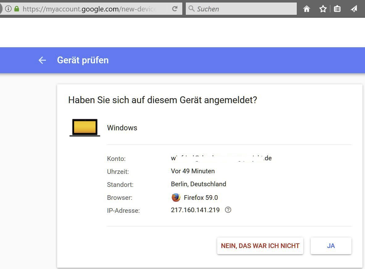The image size is (365, 269).
Task: Click the Konto email address value
Action: (221, 158)
